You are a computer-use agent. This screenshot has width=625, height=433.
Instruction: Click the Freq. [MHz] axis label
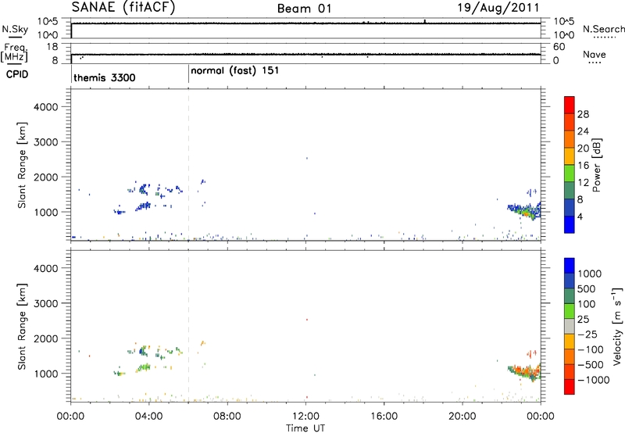14,52
